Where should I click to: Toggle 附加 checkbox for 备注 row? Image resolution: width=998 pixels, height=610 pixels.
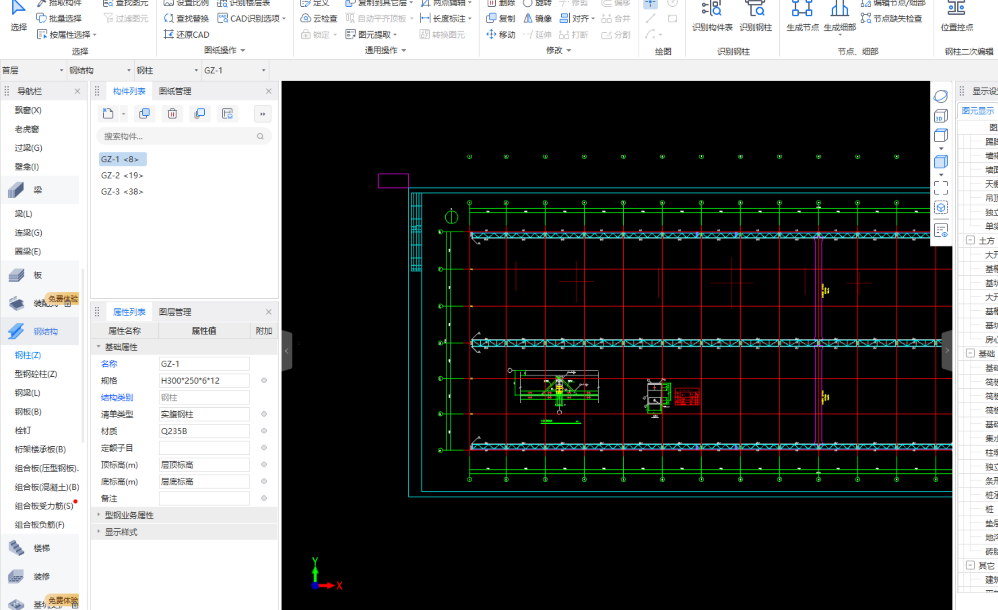point(264,498)
